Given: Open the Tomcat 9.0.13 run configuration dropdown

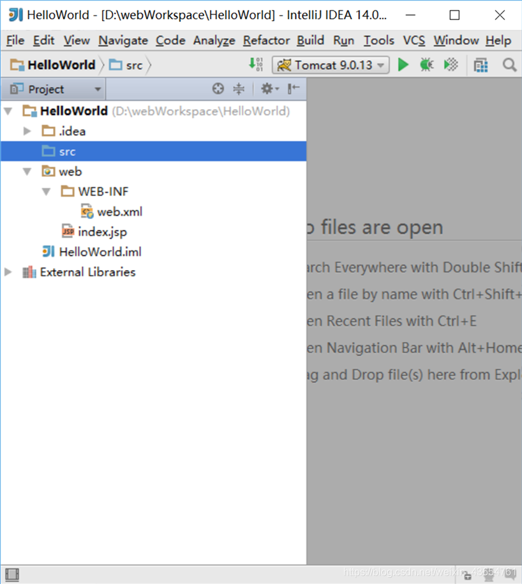Looking at the screenshot, I should pos(331,65).
